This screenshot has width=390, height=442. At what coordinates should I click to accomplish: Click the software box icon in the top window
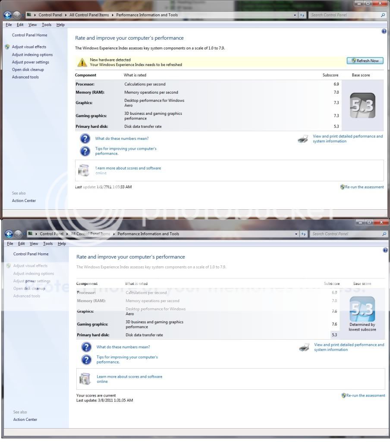click(84, 170)
